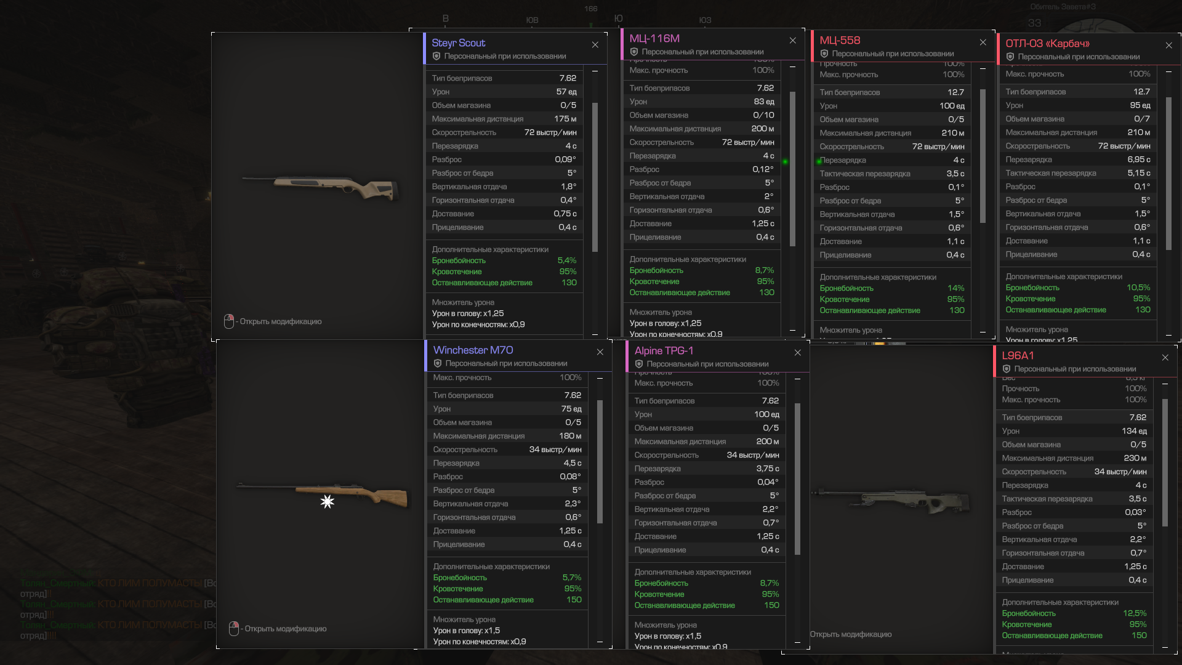Image resolution: width=1182 pixels, height=665 pixels.
Task: Close the Winchester M70 info panel
Action: tap(600, 352)
